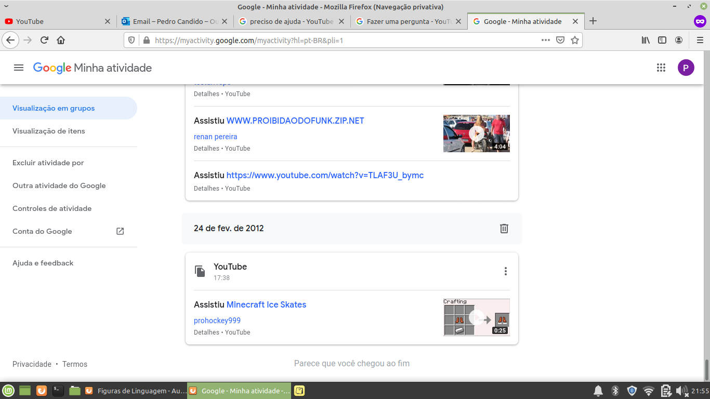Go to the browser home page
Screen dimensions: 710x399
click(x=61, y=40)
